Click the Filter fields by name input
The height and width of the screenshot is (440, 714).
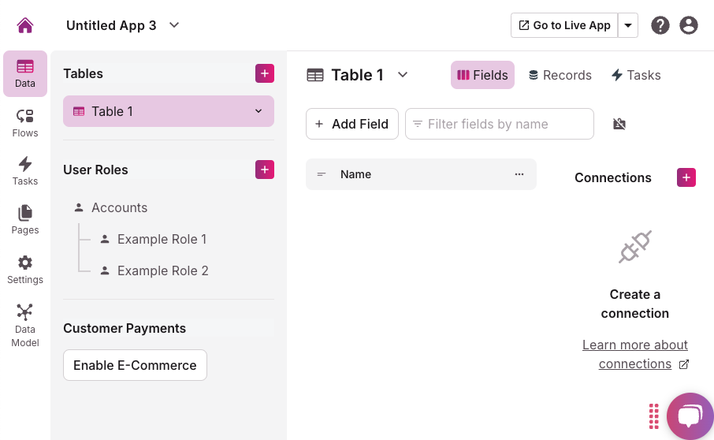(x=500, y=124)
